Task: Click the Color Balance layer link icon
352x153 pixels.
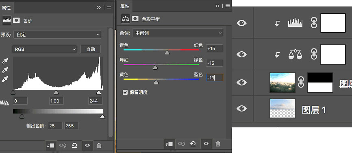Action: (x=314, y=55)
